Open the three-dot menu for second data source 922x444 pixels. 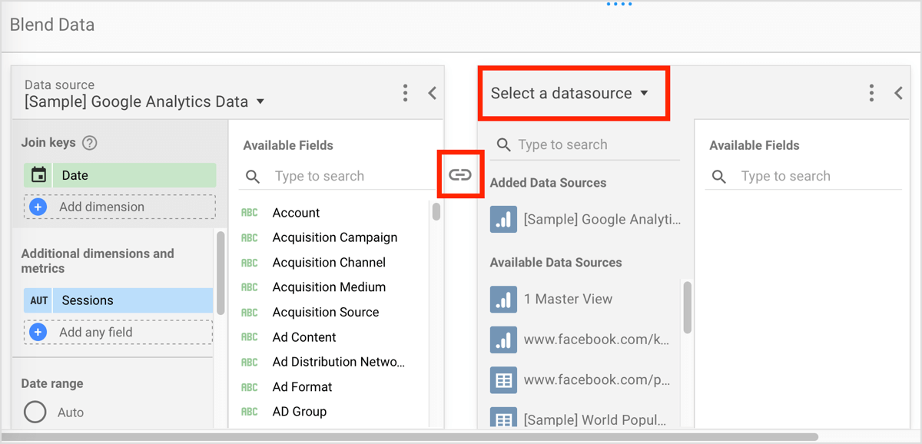(x=871, y=93)
